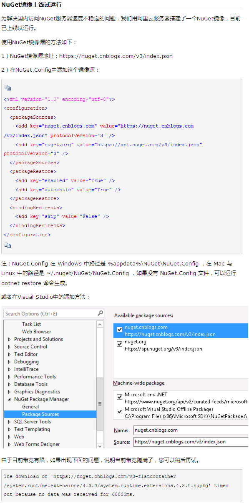The width and height of the screenshot is (249, 503).
Task: Click the copy-code icon above the XML block
Action: 8,88
